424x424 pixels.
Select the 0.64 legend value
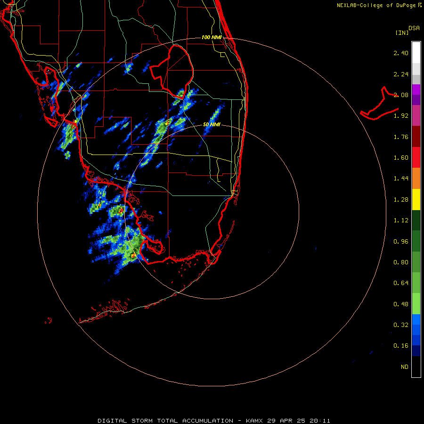tap(401, 283)
